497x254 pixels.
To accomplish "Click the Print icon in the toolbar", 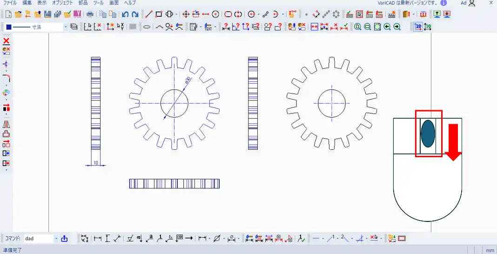I will [90, 14].
